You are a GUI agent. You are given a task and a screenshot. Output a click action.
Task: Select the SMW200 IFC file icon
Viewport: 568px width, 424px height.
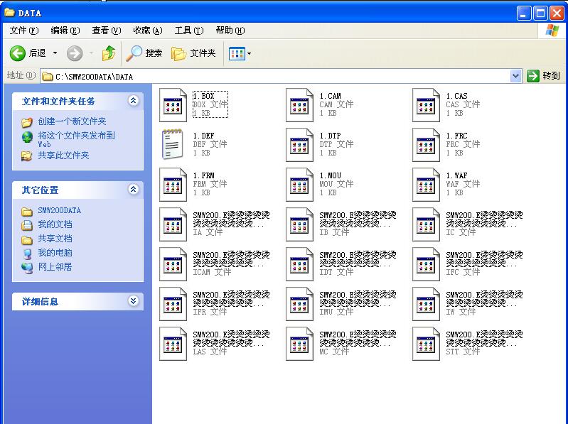pyautogui.click(x=426, y=264)
